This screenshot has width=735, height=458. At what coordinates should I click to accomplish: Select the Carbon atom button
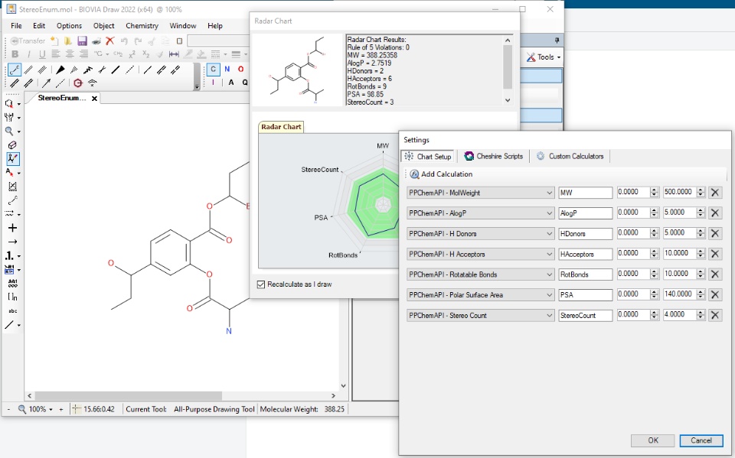214,70
